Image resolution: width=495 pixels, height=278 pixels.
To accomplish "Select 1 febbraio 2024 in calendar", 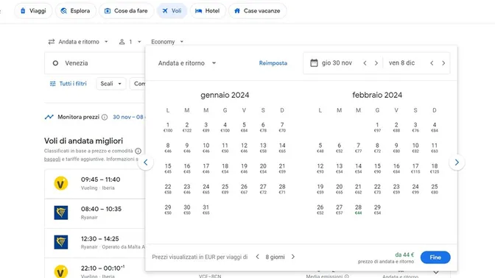I will click(377, 127).
